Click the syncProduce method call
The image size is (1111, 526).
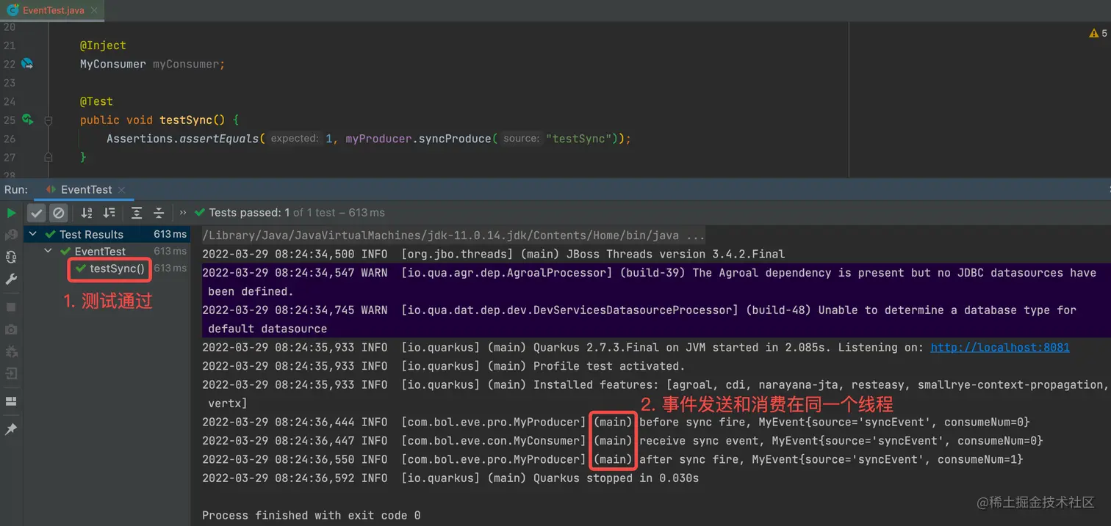tap(455, 138)
